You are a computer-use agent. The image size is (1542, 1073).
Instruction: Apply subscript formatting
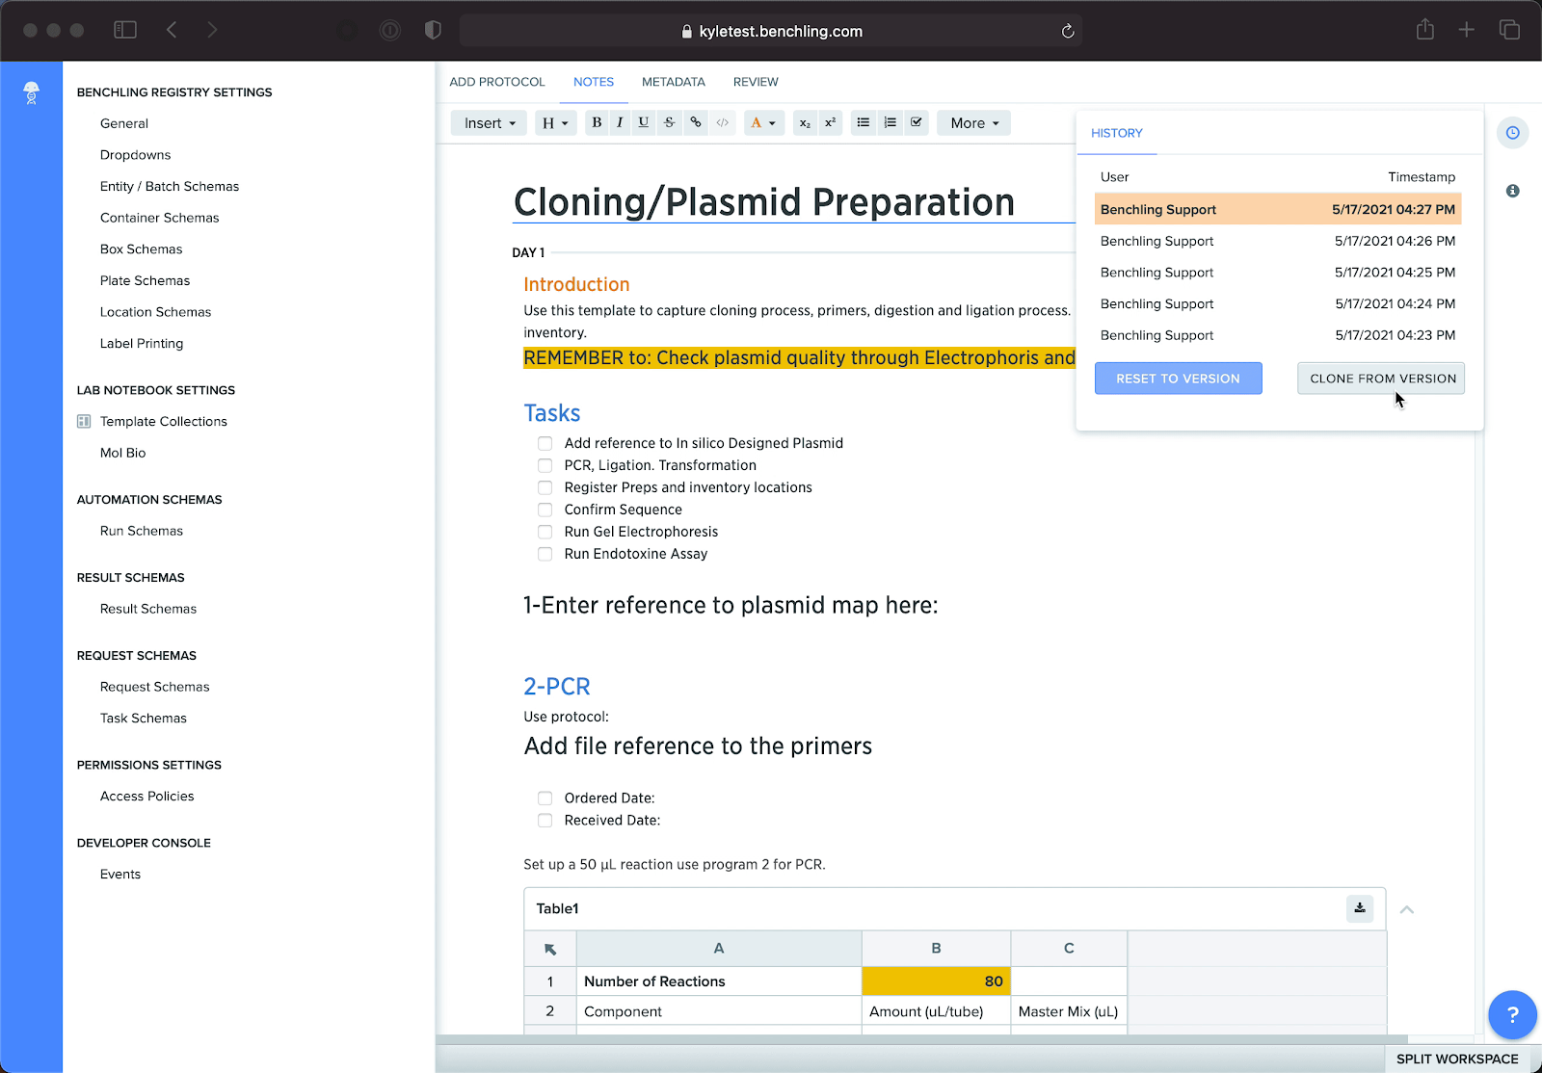[806, 122]
